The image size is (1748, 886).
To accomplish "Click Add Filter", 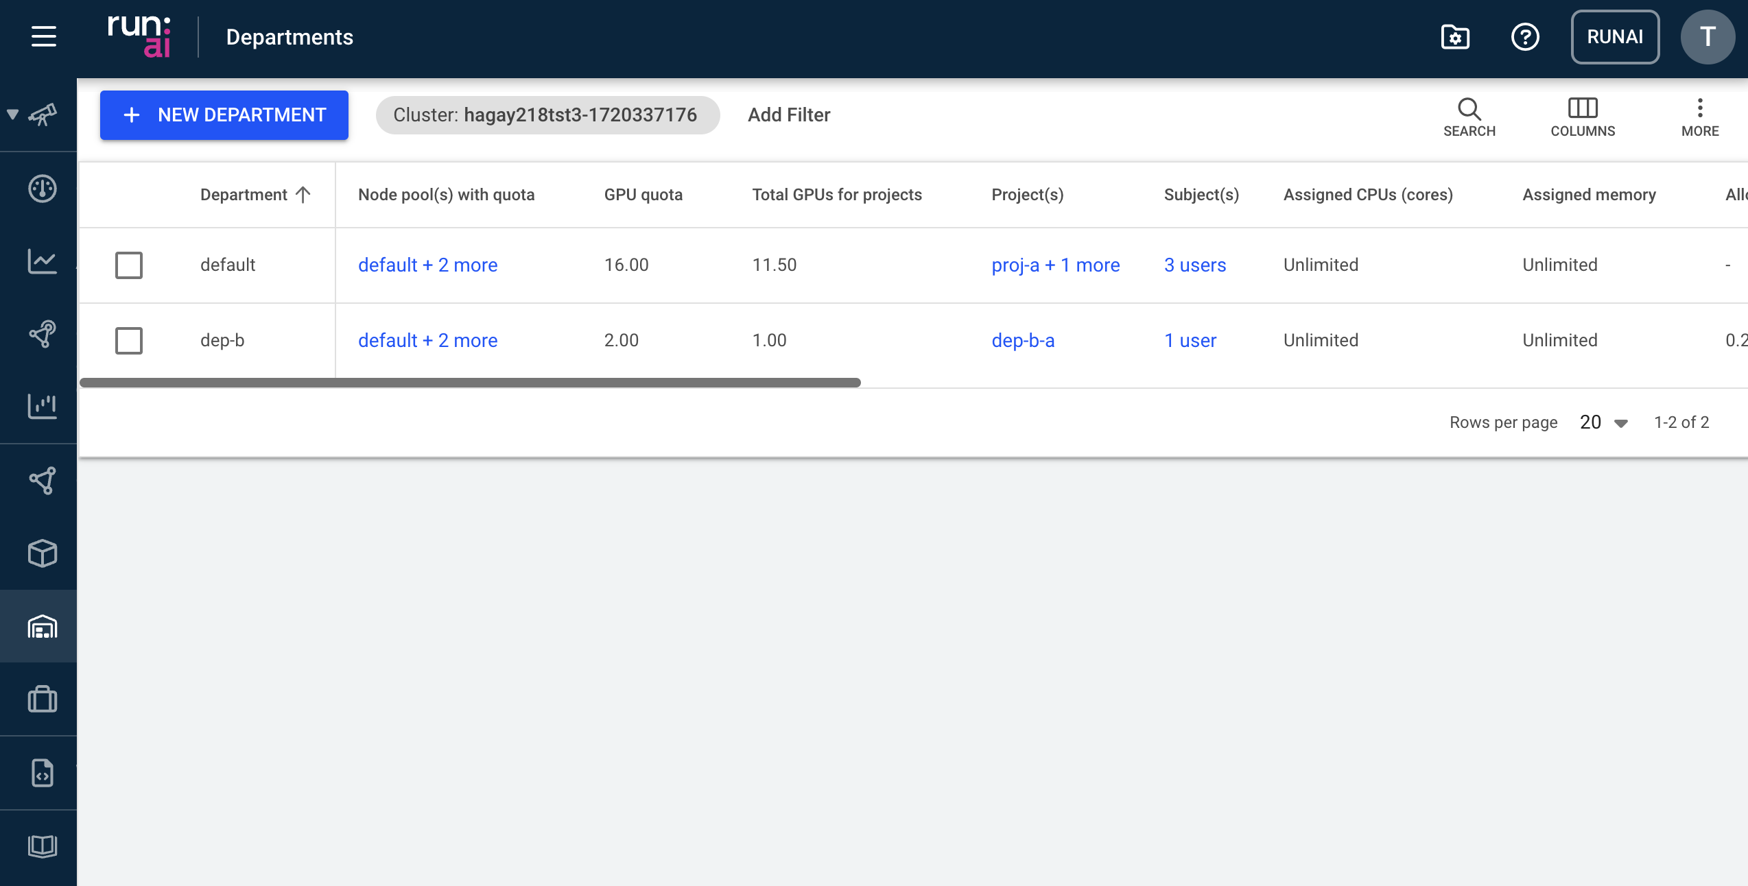I will coord(789,115).
